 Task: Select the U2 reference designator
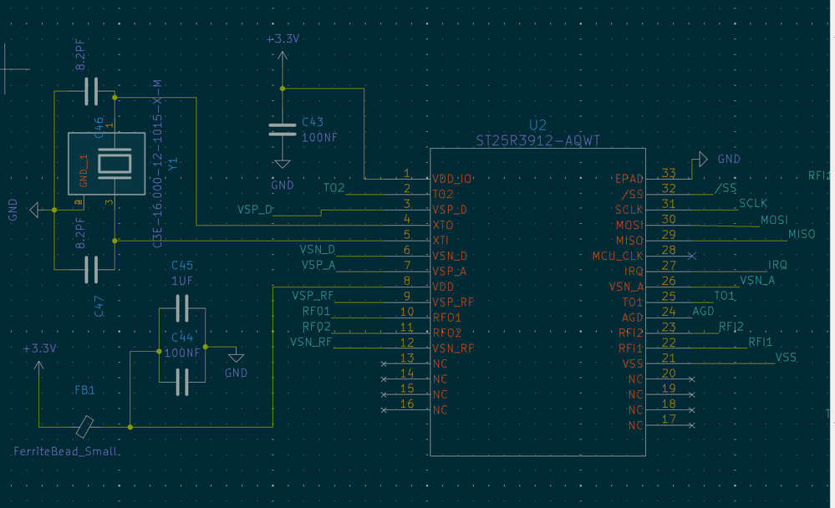(x=537, y=125)
